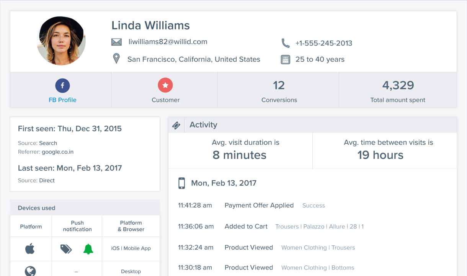Click Linda Williams profile photo
Screen dimensions: 467x276
61,41
